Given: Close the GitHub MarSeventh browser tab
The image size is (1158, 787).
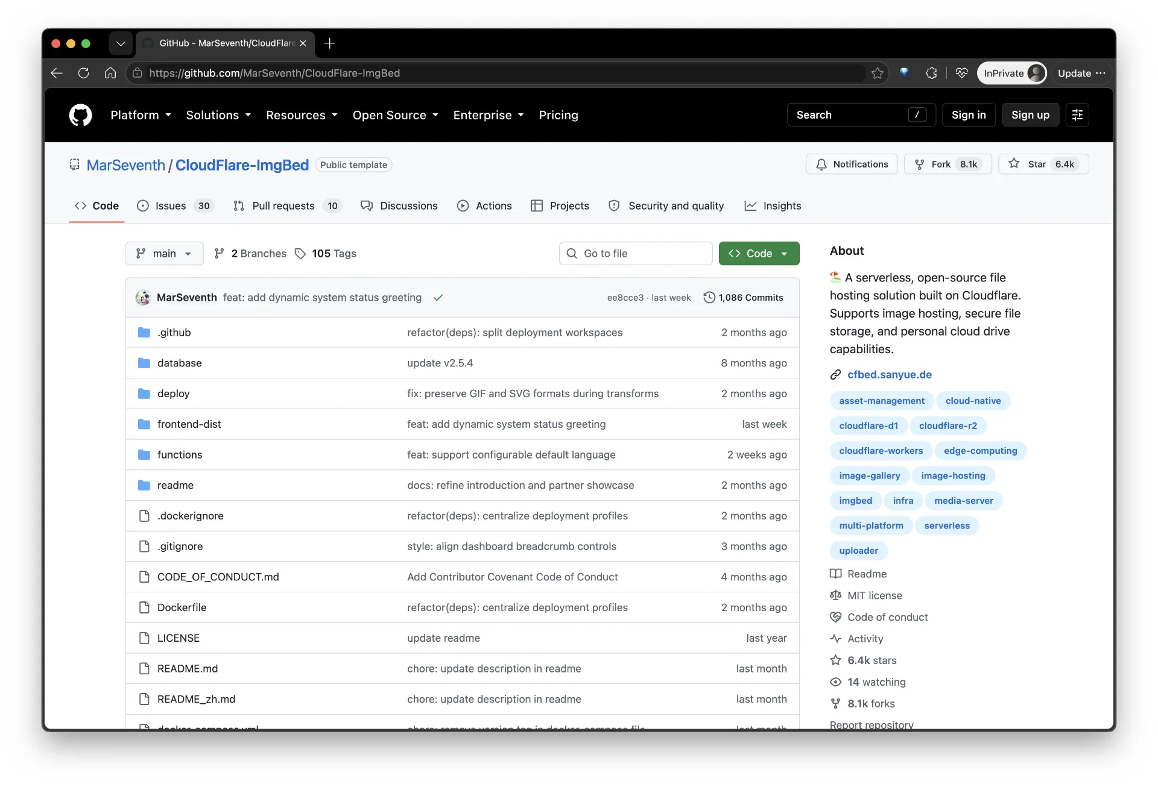Looking at the screenshot, I should pyautogui.click(x=303, y=43).
